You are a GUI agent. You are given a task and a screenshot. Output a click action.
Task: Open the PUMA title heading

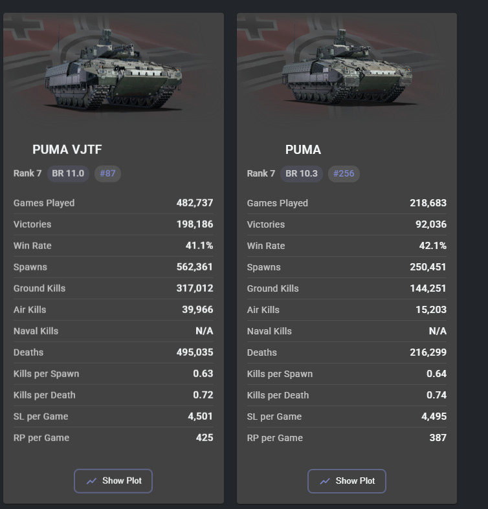point(303,149)
